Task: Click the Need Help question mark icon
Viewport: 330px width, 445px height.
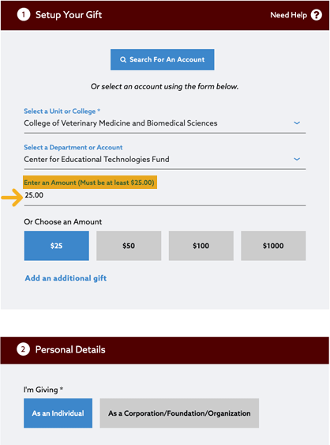Action: [x=316, y=15]
